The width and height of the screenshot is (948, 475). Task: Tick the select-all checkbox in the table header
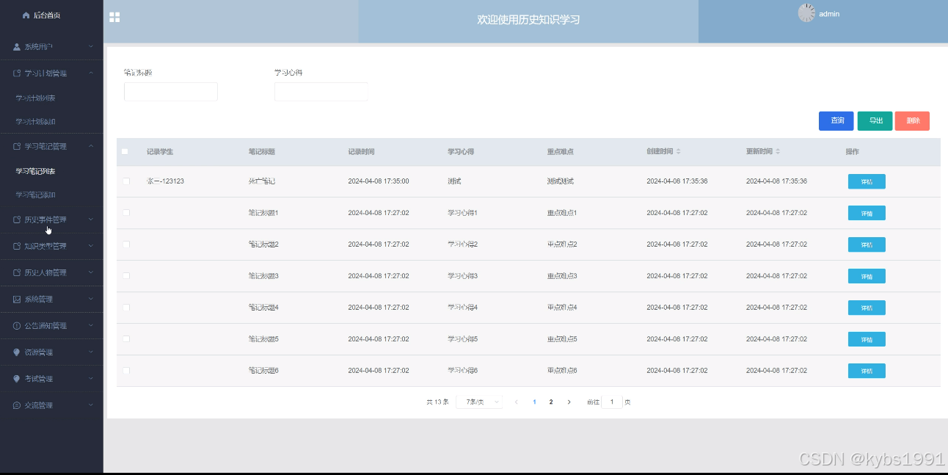(125, 151)
